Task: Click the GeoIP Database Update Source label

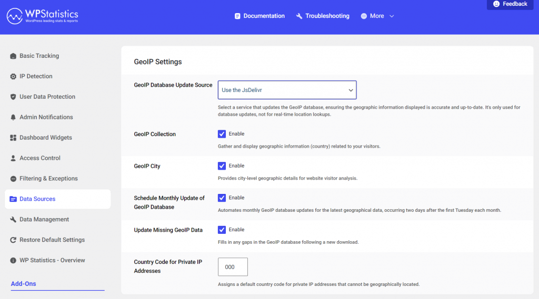Action: pos(173,85)
